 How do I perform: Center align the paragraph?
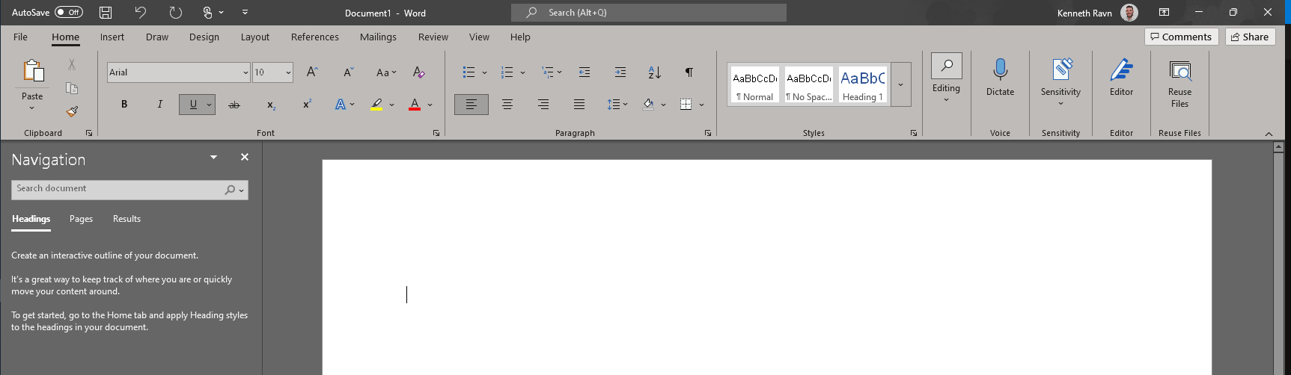[507, 105]
